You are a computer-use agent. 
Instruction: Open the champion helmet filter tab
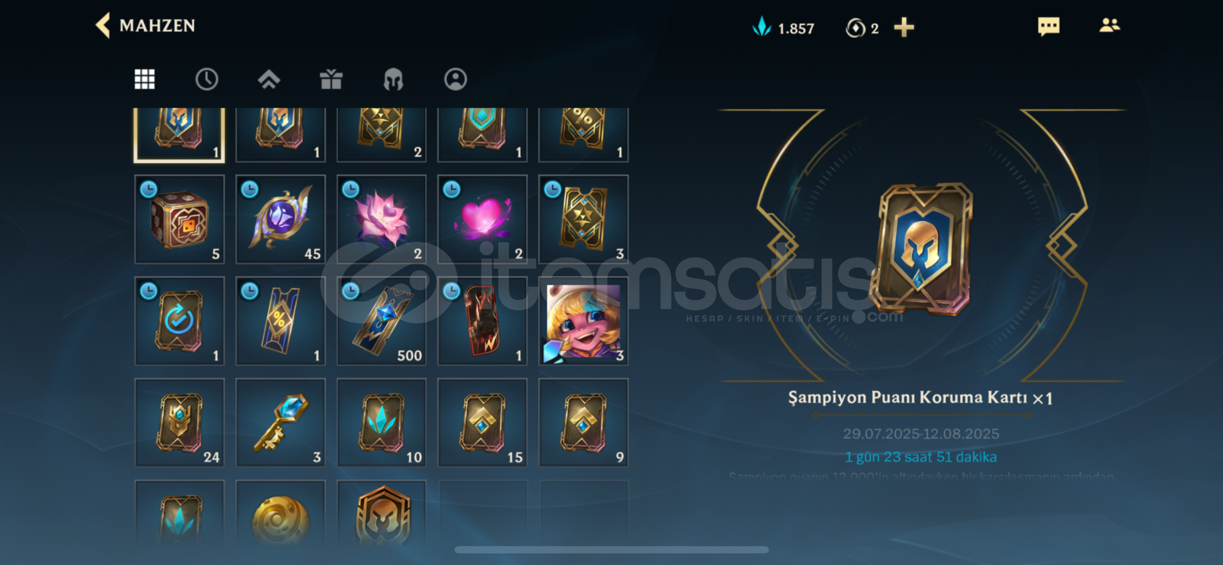pyautogui.click(x=394, y=80)
